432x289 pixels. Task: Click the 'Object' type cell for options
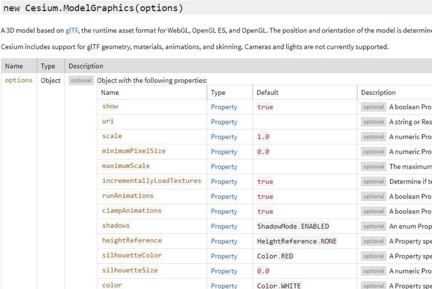point(51,80)
